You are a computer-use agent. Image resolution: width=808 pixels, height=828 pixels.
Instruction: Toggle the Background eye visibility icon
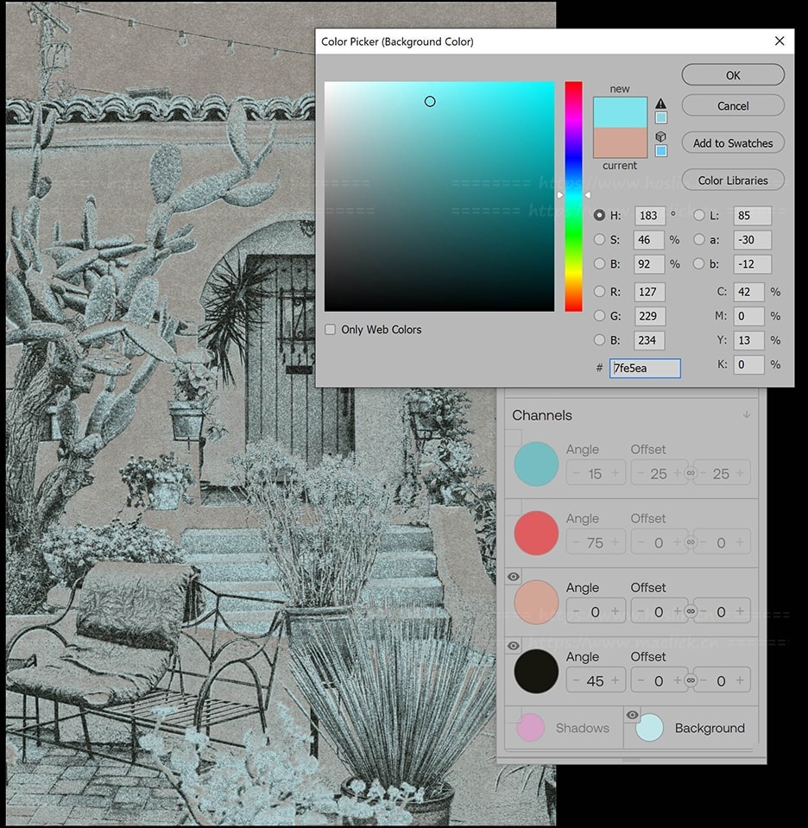[x=632, y=715]
